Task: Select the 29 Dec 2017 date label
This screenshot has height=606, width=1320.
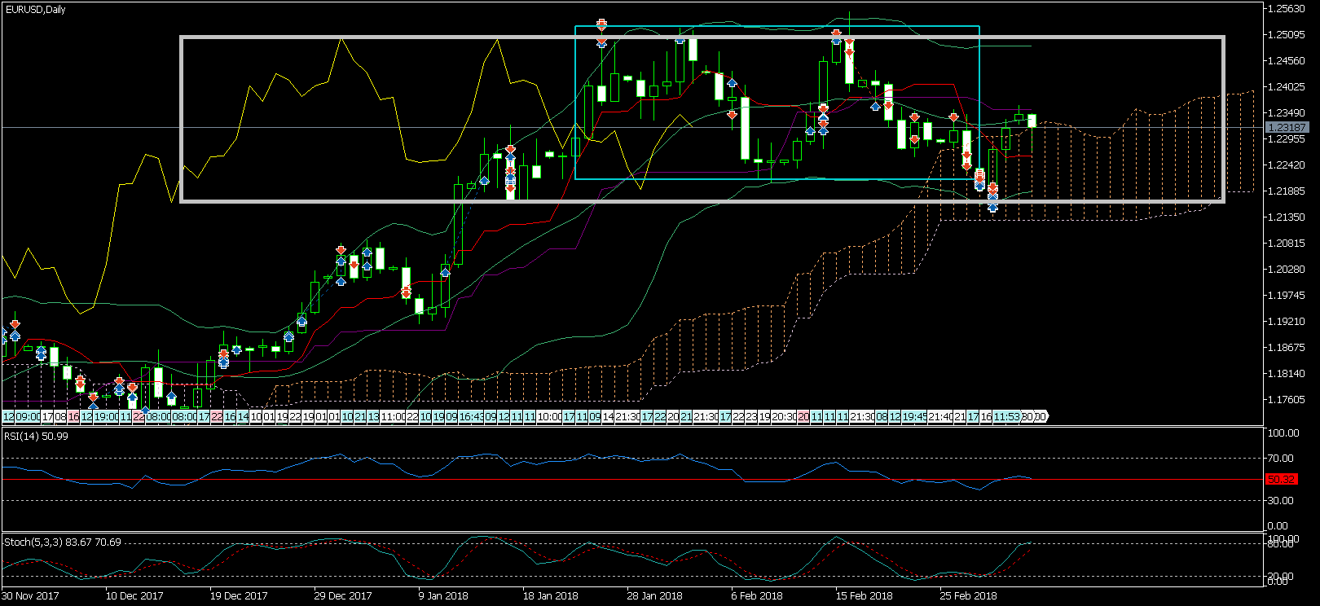Action: pyautogui.click(x=343, y=595)
